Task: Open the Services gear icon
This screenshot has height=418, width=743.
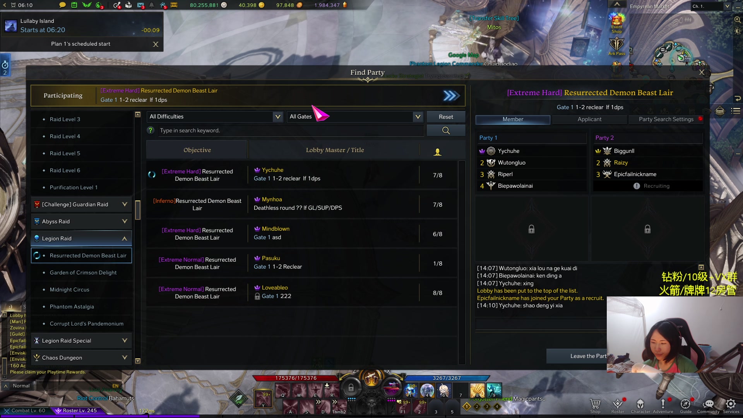Action: (731, 406)
